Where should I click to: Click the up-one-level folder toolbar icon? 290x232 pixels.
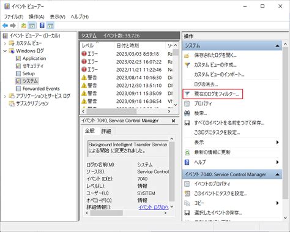pyautogui.click(x=24, y=26)
